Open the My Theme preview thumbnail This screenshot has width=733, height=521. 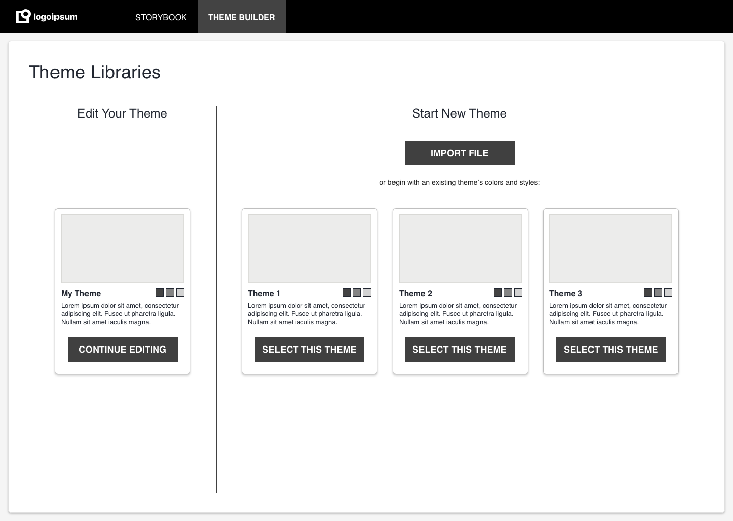pos(122,248)
